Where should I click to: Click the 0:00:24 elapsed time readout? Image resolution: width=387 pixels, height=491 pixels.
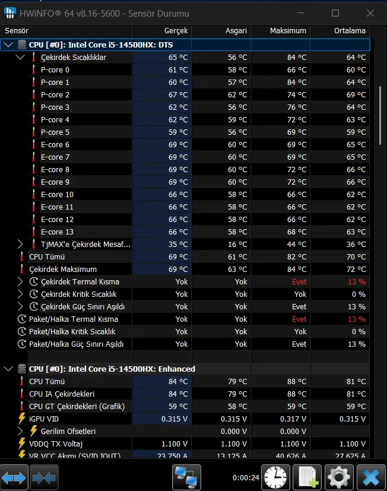[246, 478]
